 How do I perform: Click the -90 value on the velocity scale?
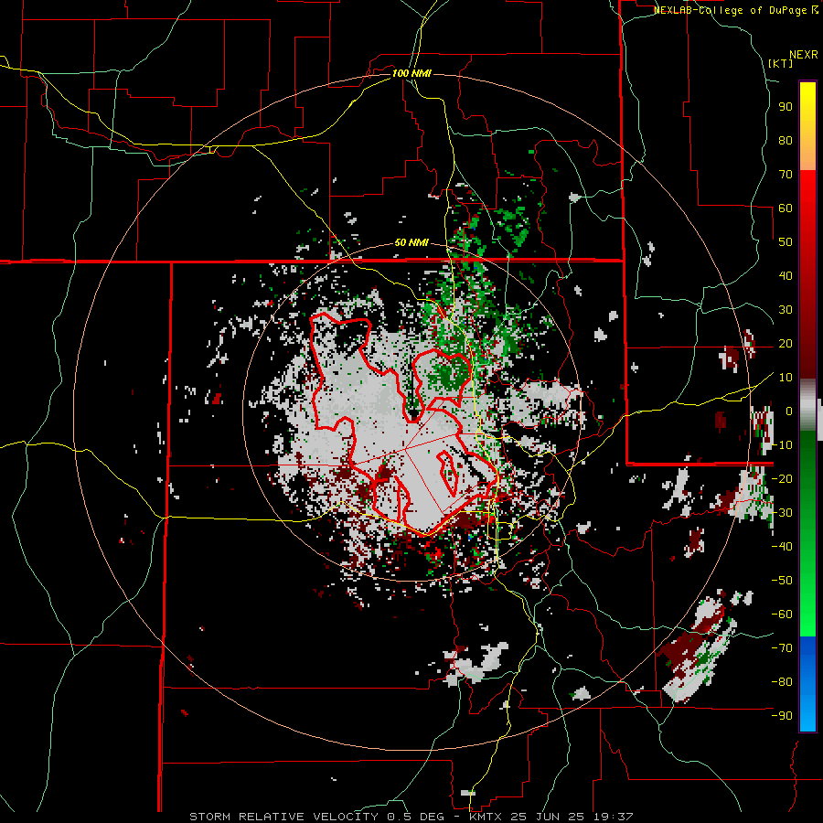click(782, 716)
